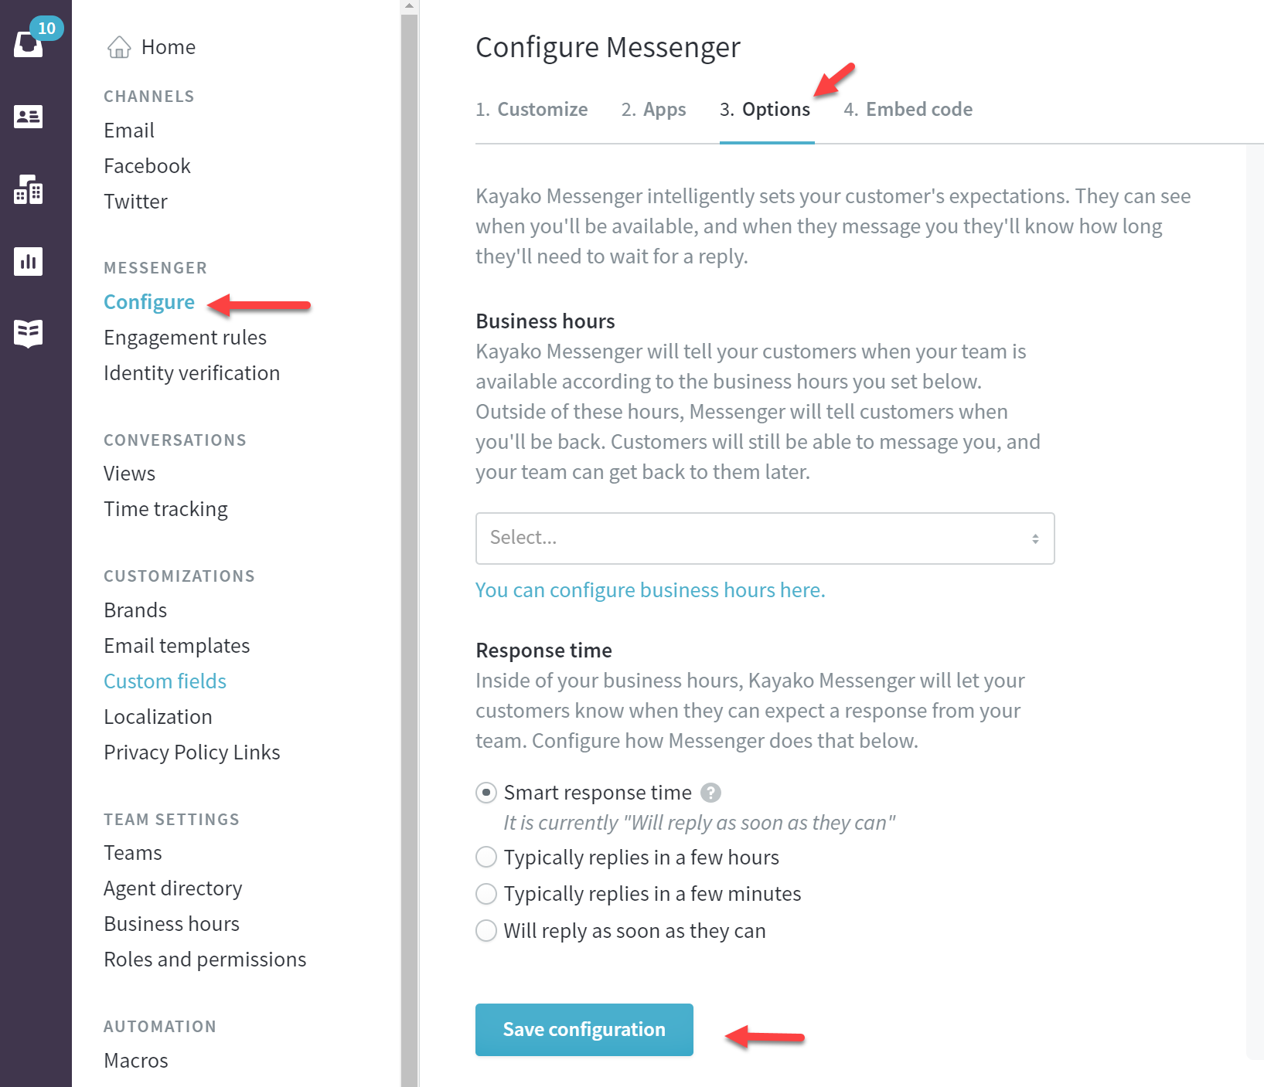
Task: Select Typically replies in a few hours
Action: point(486,857)
